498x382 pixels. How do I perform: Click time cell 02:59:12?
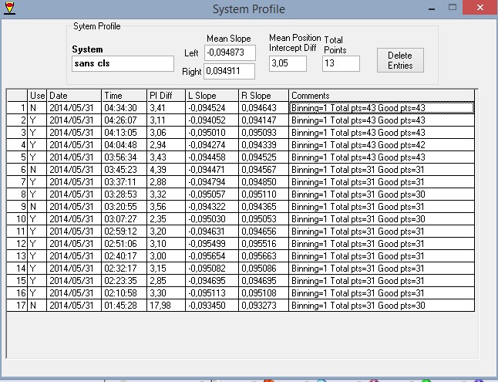click(124, 232)
